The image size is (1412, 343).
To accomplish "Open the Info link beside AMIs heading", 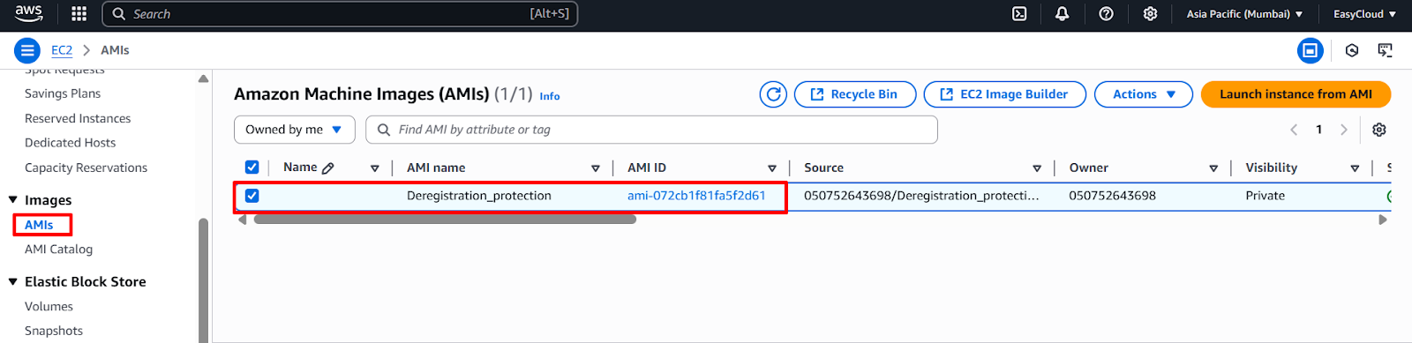I will pos(550,96).
